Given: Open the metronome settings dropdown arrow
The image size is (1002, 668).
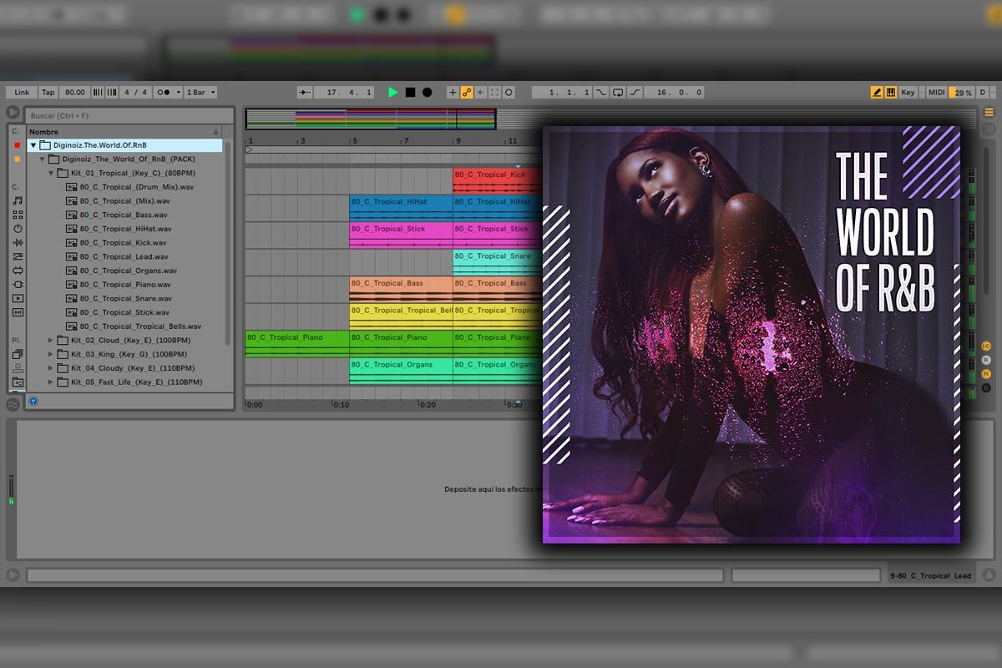Looking at the screenshot, I should coord(179,93).
